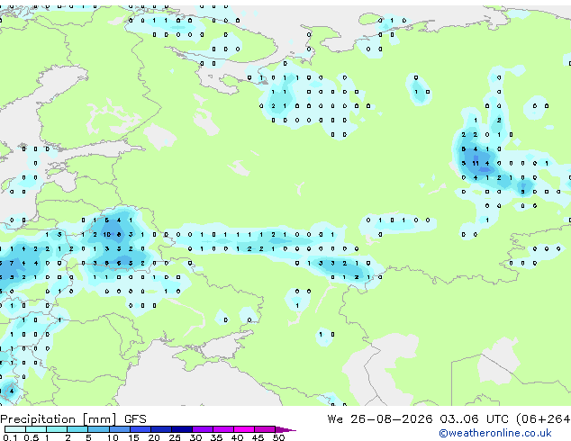Select the legend label '45'

point(258,437)
